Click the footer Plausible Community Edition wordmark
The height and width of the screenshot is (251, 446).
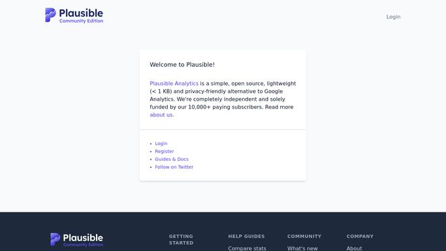tap(83, 240)
